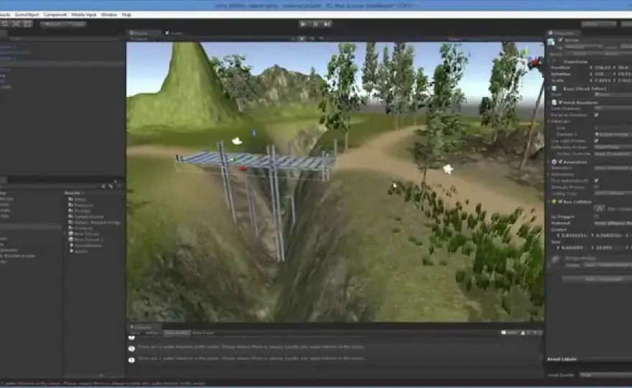Toggle the Bridge object active checkbox
The height and width of the screenshot is (388, 632).
[x=560, y=40]
